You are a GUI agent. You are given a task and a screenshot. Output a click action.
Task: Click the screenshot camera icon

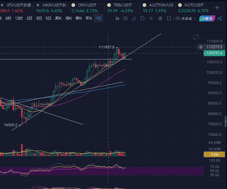point(125,18)
